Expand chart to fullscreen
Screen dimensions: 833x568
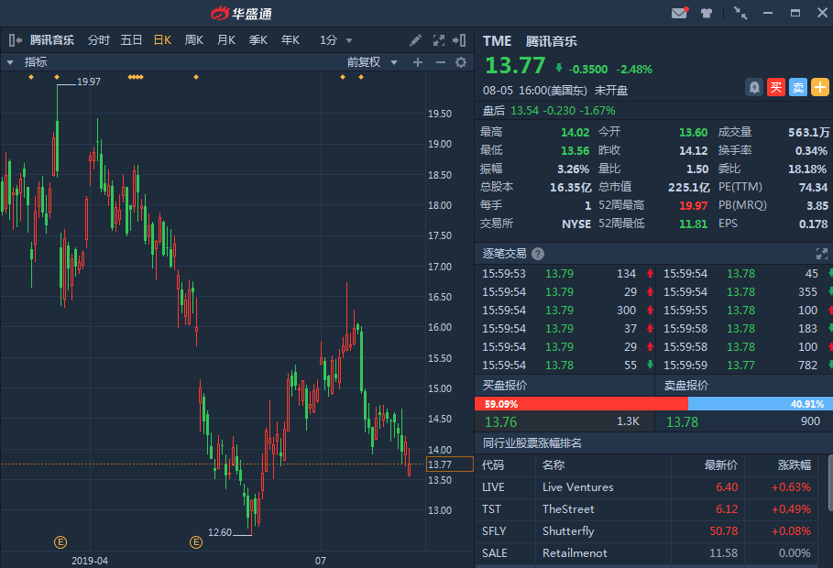(438, 40)
